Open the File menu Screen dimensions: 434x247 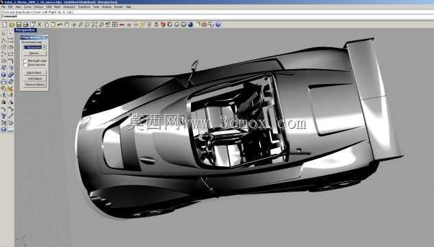pyautogui.click(x=3, y=7)
